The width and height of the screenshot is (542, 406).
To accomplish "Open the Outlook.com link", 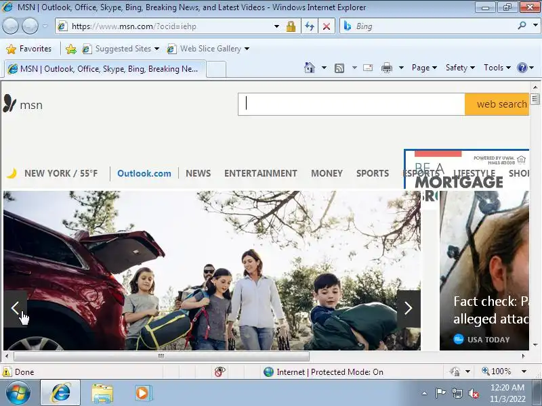I will click(144, 173).
